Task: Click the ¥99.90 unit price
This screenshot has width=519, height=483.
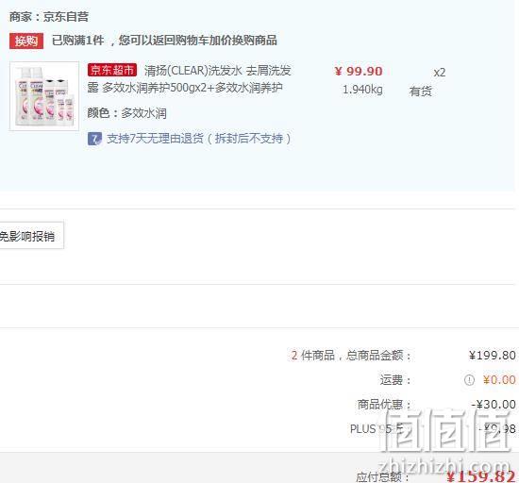Action: [359, 71]
